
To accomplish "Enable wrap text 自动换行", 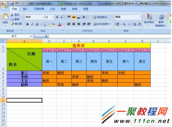I will 100,17.
